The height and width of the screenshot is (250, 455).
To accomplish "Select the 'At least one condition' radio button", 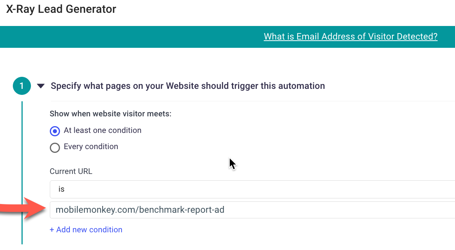I will pyautogui.click(x=55, y=131).
